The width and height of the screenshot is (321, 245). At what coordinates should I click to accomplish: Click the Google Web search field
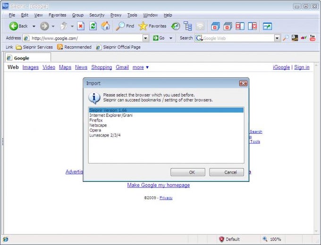pyautogui.click(x=238, y=38)
